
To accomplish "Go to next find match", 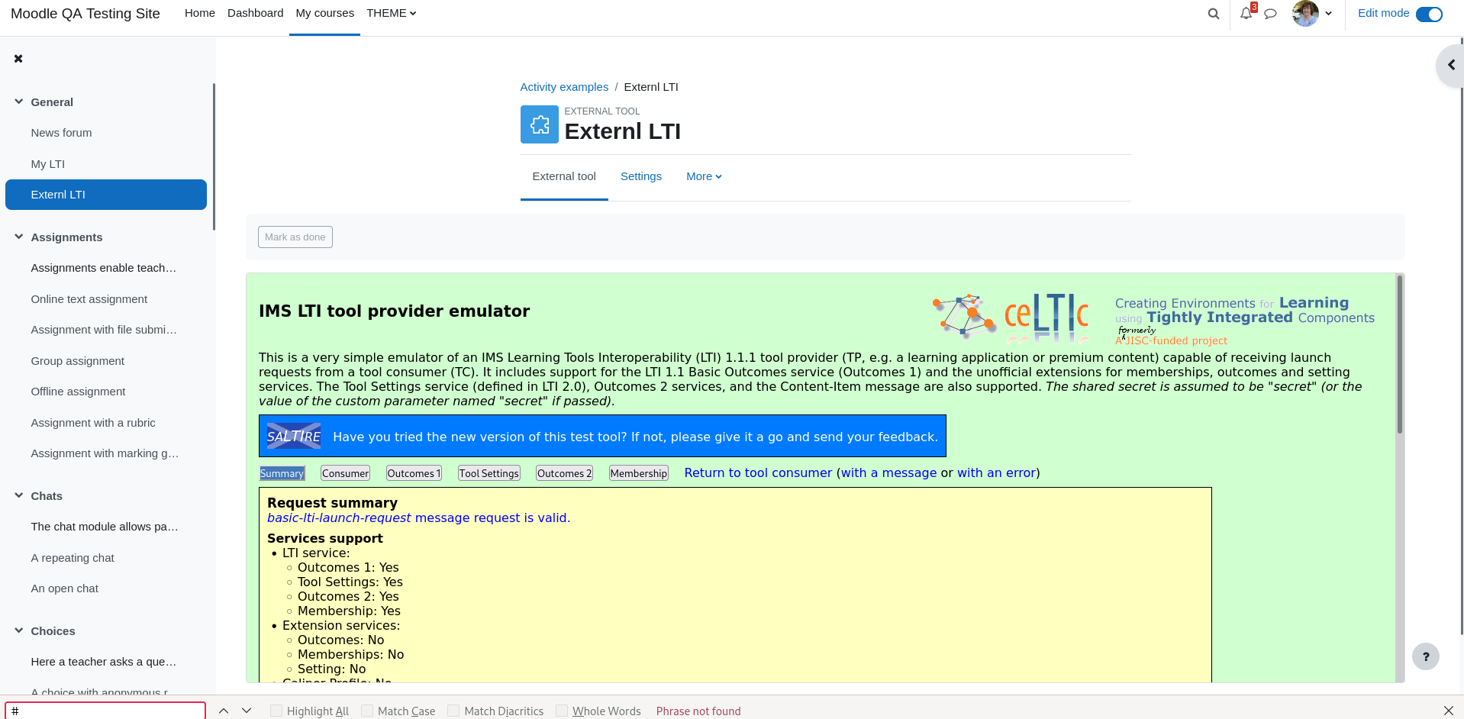I will click(247, 711).
